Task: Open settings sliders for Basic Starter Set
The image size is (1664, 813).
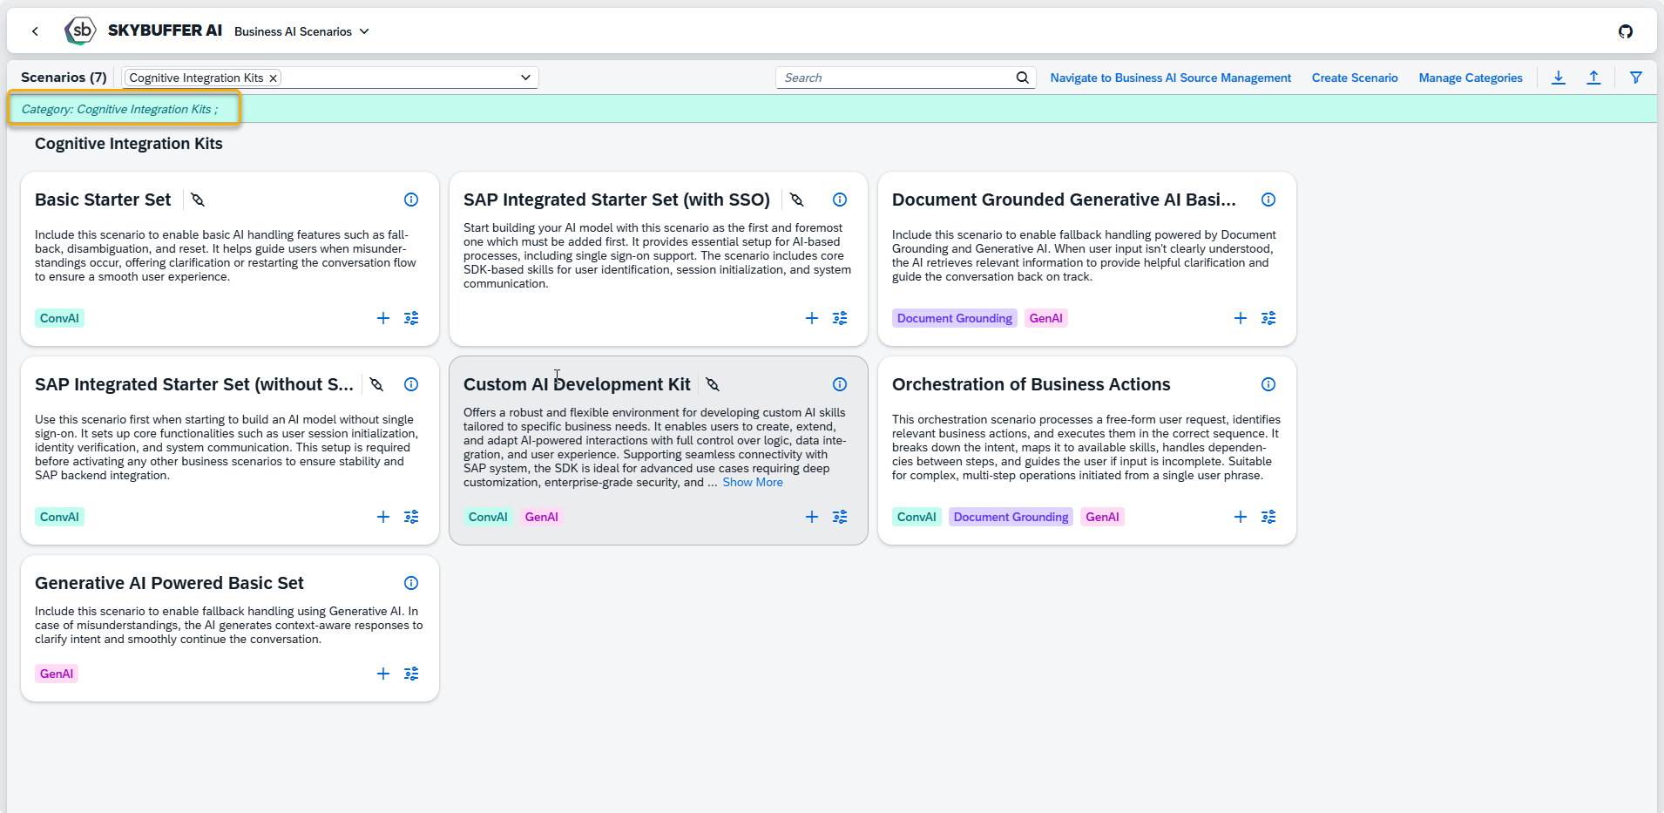Action: 411,318
